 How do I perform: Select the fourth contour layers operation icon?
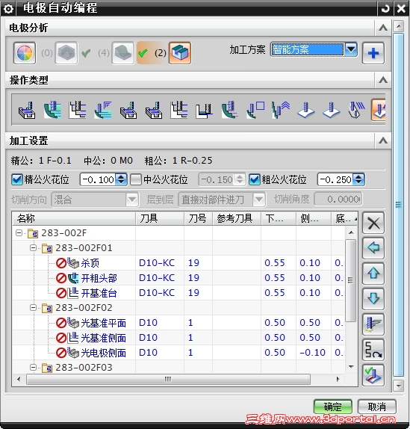[103, 110]
